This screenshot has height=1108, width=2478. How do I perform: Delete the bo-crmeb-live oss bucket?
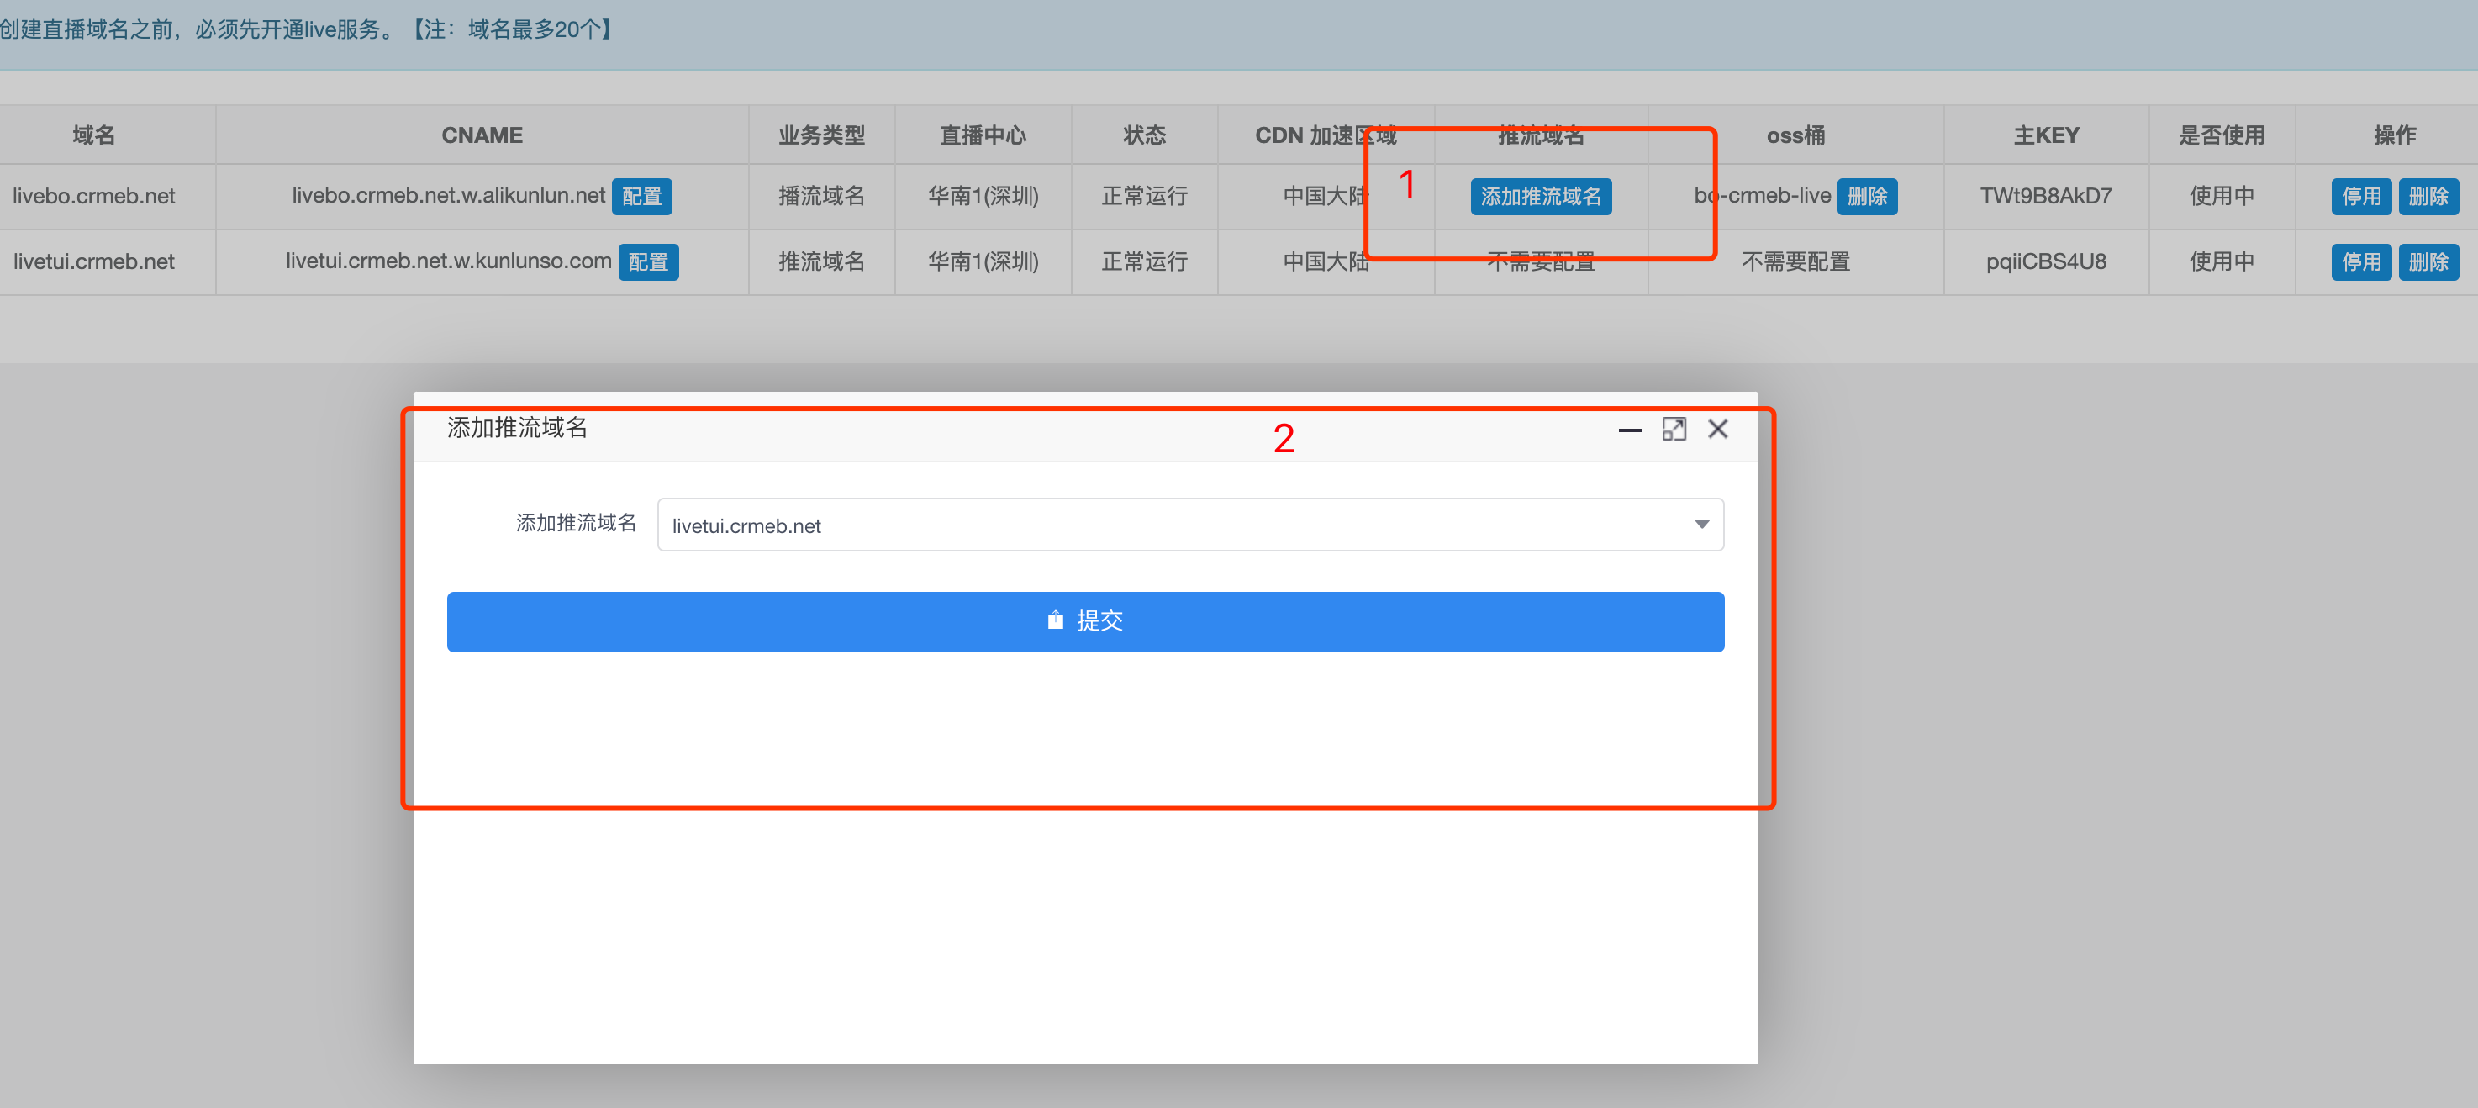pos(1866,196)
